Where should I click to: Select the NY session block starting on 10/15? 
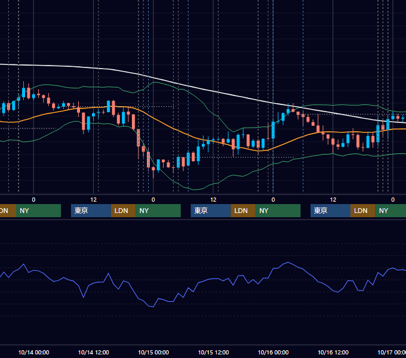278,211
